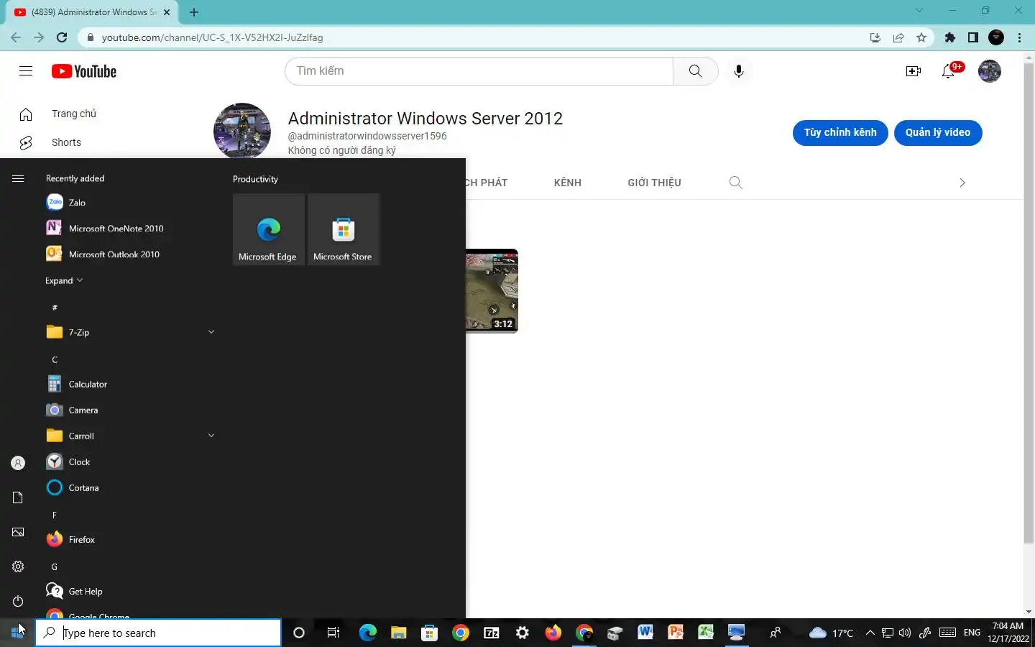Click the Cortana circle on taskbar
This screenshot has height=647, width=1035.
tap(299, 633)
